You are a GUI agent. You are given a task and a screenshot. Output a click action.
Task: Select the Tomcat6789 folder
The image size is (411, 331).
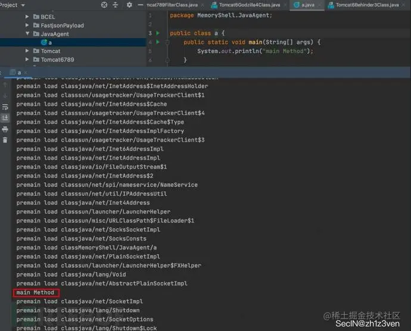point(54,60)
